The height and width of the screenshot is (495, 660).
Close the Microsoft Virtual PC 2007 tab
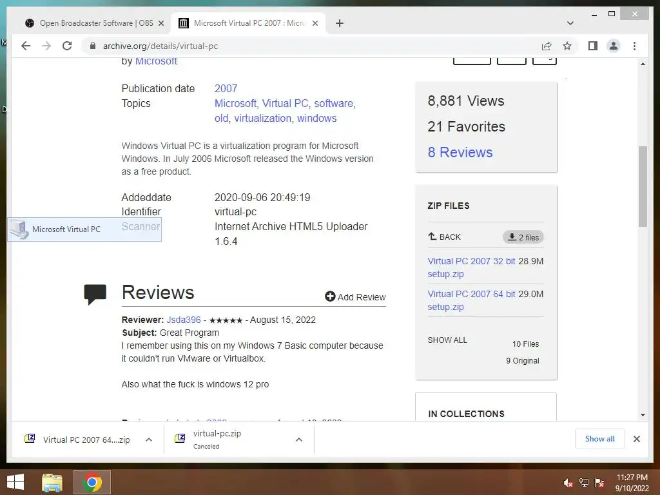click(315, 23)
